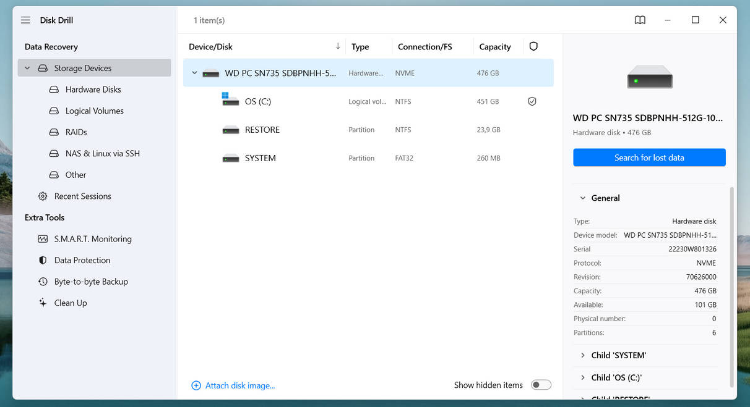Open S.M.A.R.T. Monitoring tool
750x407 pixels.
click(x=93, y=239)
